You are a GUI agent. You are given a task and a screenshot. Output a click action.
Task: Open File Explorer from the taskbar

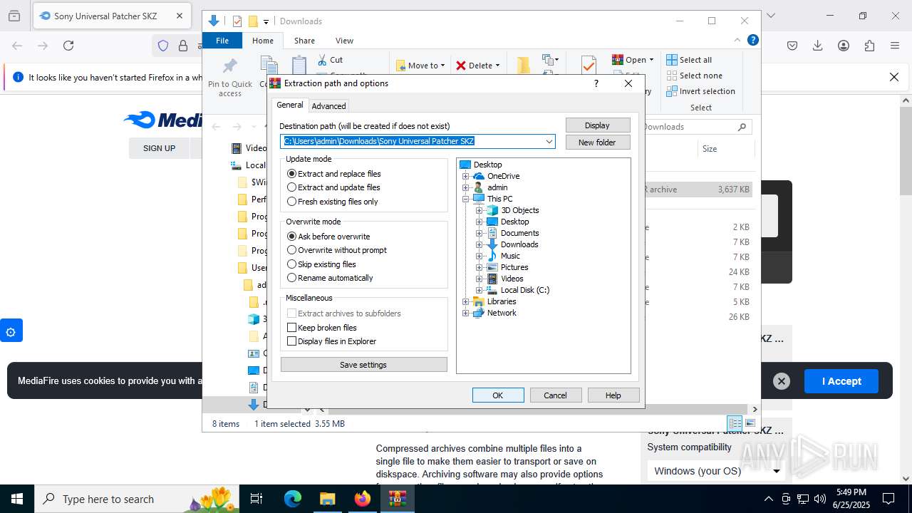(x=328, y=499)
